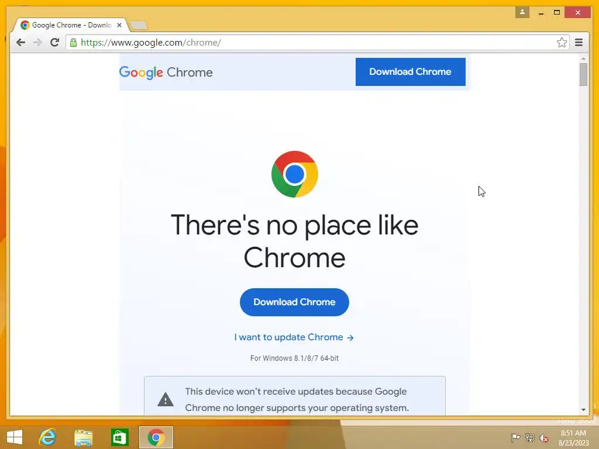Reload the page with the refresh icon
This screenshot has width=599, height=449.
[54, 42]
